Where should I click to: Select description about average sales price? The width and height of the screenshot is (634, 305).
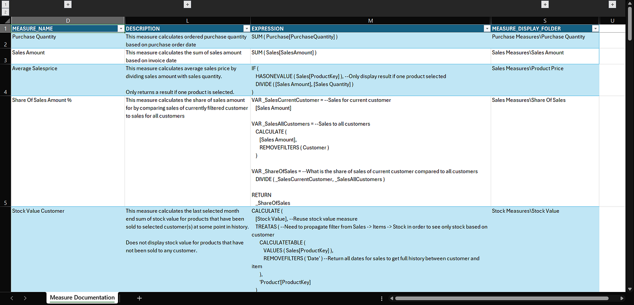point(188,80)
